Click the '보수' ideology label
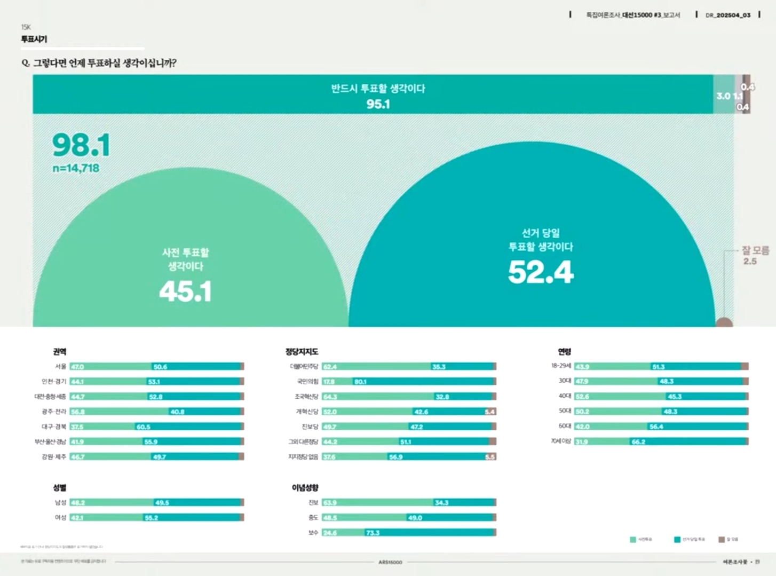Screen dimensions: 776x576 click(x=313, y=533)
